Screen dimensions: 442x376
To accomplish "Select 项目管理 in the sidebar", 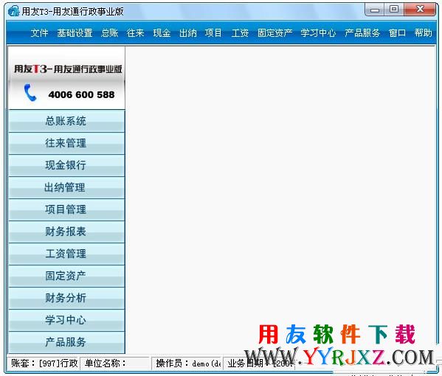I will pyautogui.click(x=66, y=209).
